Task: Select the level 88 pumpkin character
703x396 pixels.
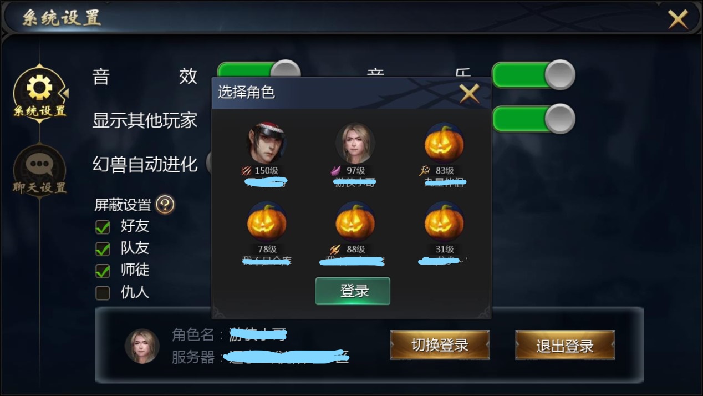Action: pyautogui.click(x=355, y=221)
